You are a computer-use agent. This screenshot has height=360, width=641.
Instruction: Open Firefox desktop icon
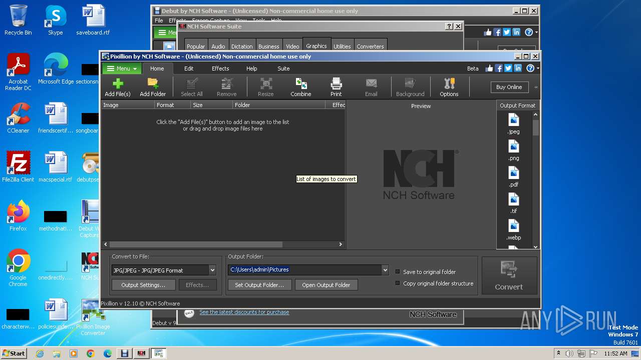tap(18, 216)
